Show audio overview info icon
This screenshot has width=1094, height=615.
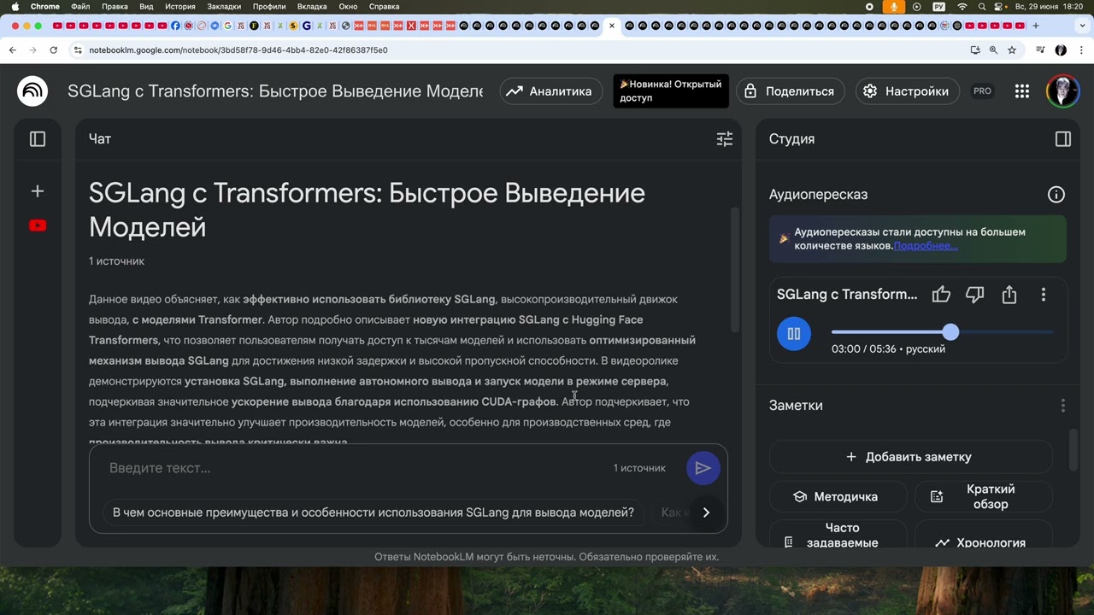click(x=1056, y=195)
